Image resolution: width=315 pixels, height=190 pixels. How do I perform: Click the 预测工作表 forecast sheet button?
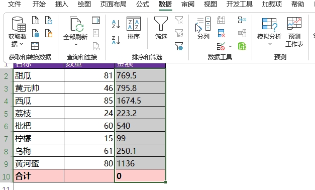[x=294, y=32]
